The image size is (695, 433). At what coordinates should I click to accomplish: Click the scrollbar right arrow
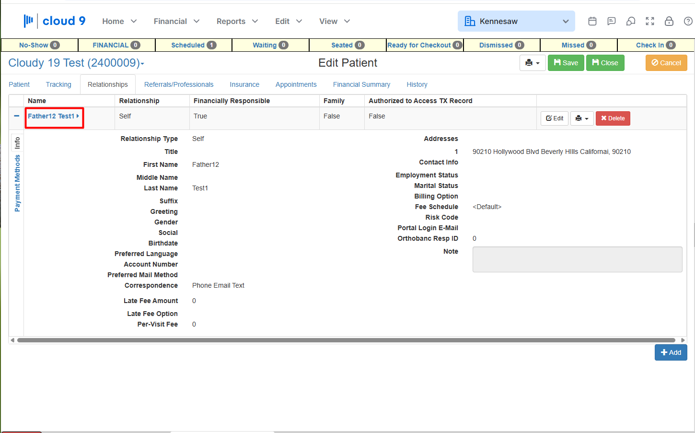pyautogui.click(x=683, y=340)
